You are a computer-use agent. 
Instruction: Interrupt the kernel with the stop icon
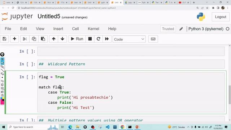click(90, 39)
